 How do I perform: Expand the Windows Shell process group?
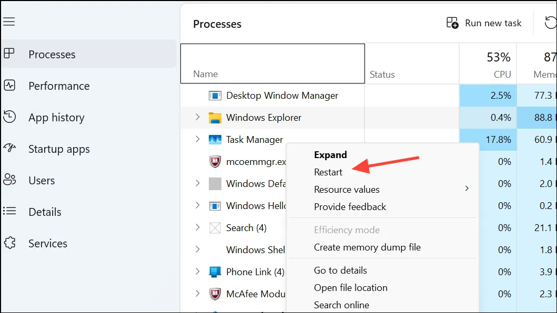pos(198,249)
